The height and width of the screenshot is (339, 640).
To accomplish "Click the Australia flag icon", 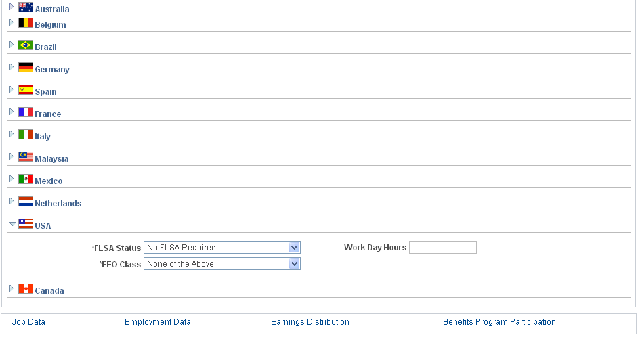I will point(25,7).
